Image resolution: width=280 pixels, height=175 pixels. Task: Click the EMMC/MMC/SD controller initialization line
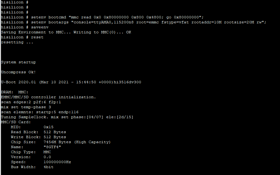point(48,97)
